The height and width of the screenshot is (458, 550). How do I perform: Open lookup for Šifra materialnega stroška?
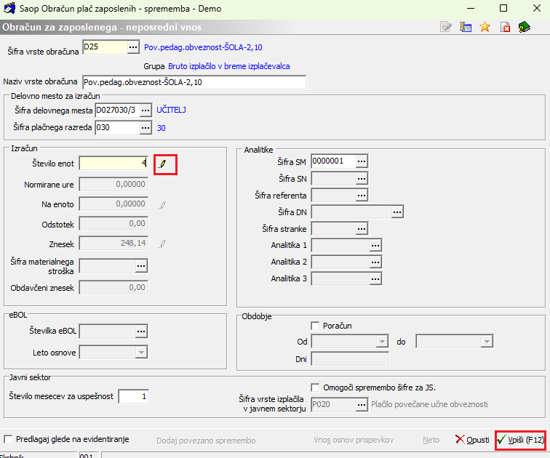[x=141, y=266]
